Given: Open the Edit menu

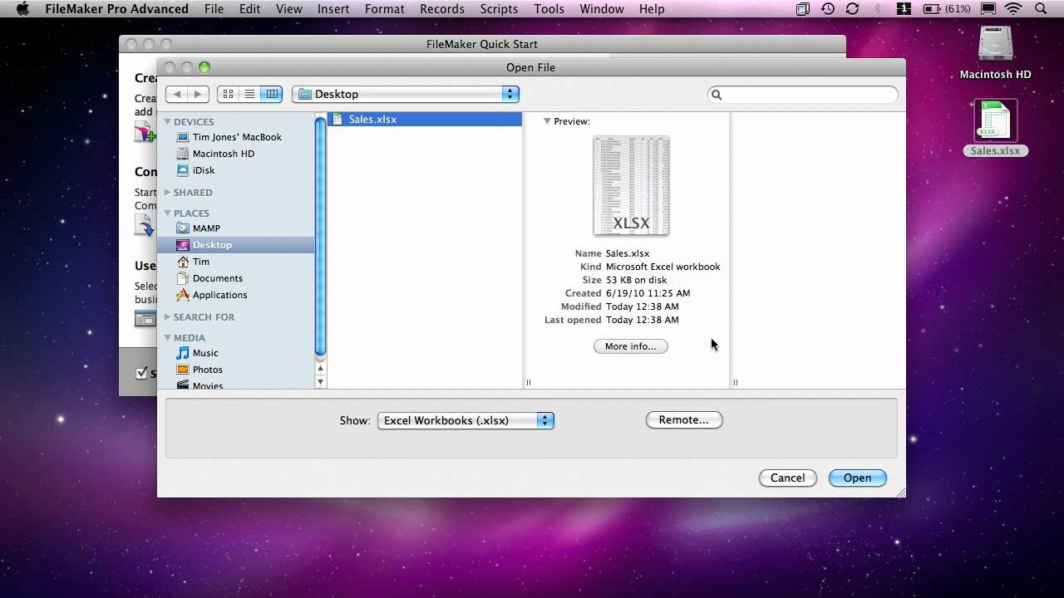Looking at the screenshot, I should [249, 9].
